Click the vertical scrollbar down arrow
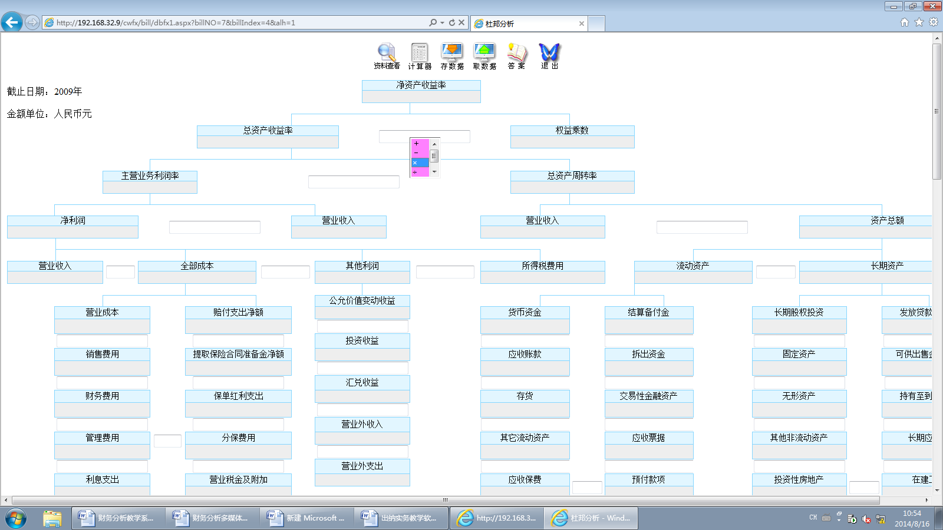The width and height of the screenshot is (943, 530). [937, 491]
